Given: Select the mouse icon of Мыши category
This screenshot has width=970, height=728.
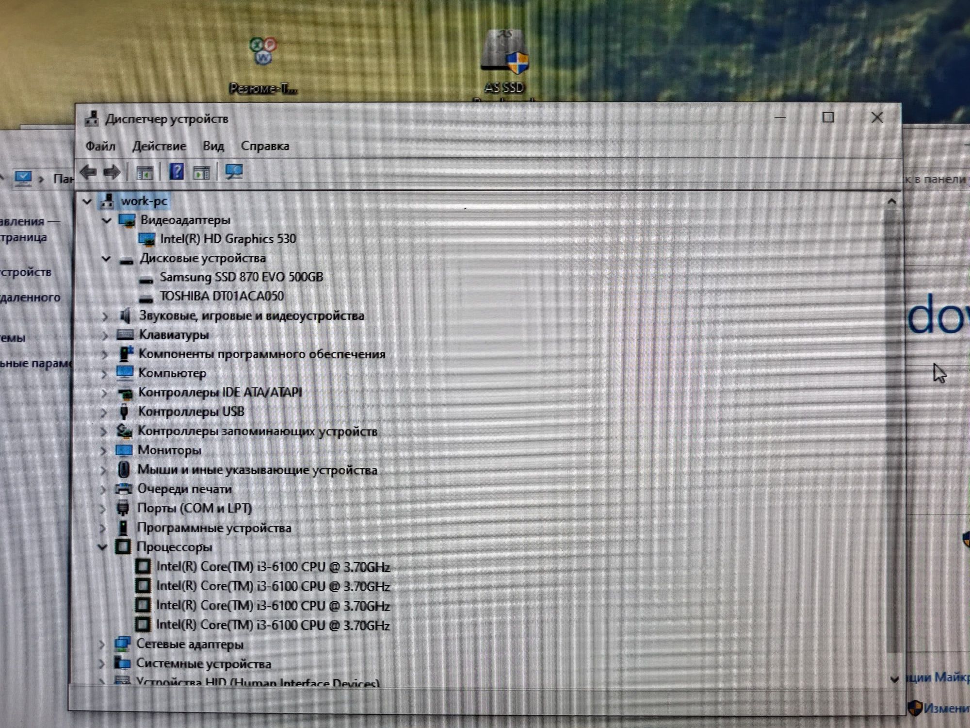Looking at the screenshot, I should 124,469.
